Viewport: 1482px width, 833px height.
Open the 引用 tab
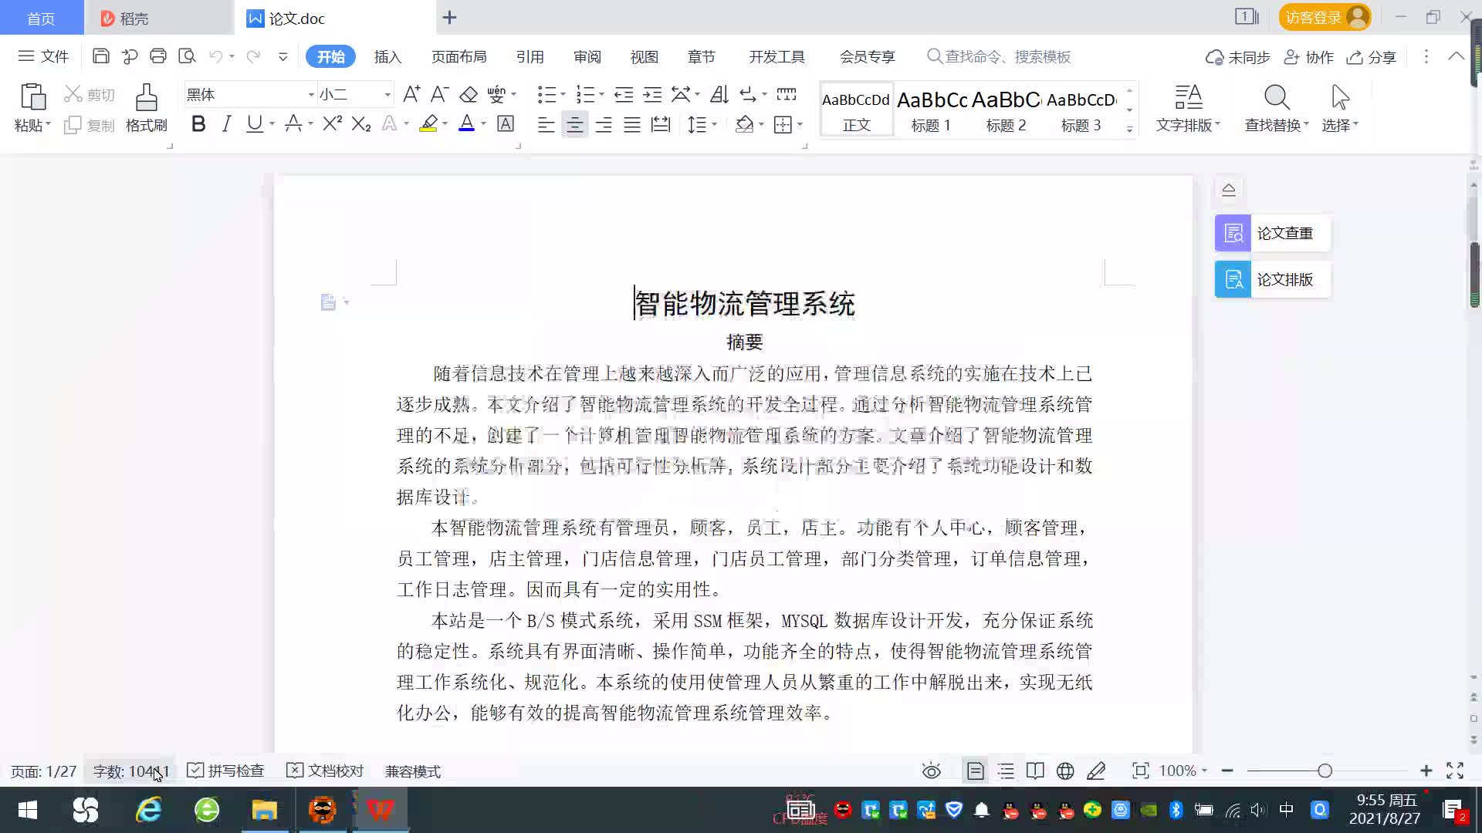[530, 56]
